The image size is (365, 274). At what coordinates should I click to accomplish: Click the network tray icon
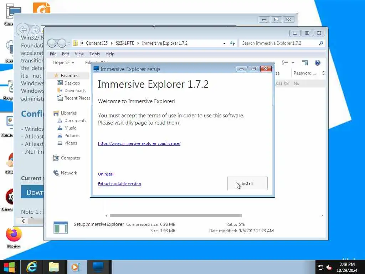coord(320,268)
